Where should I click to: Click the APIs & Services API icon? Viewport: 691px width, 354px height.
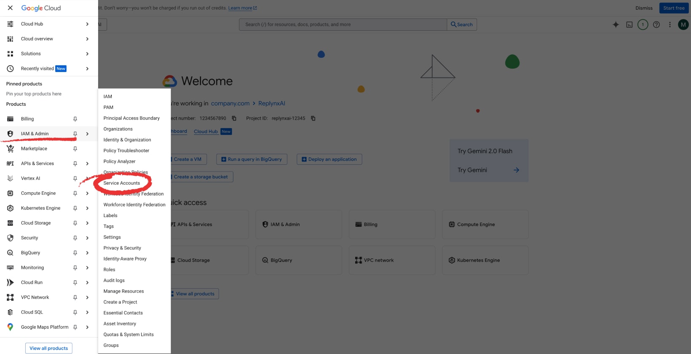[10, 164]
